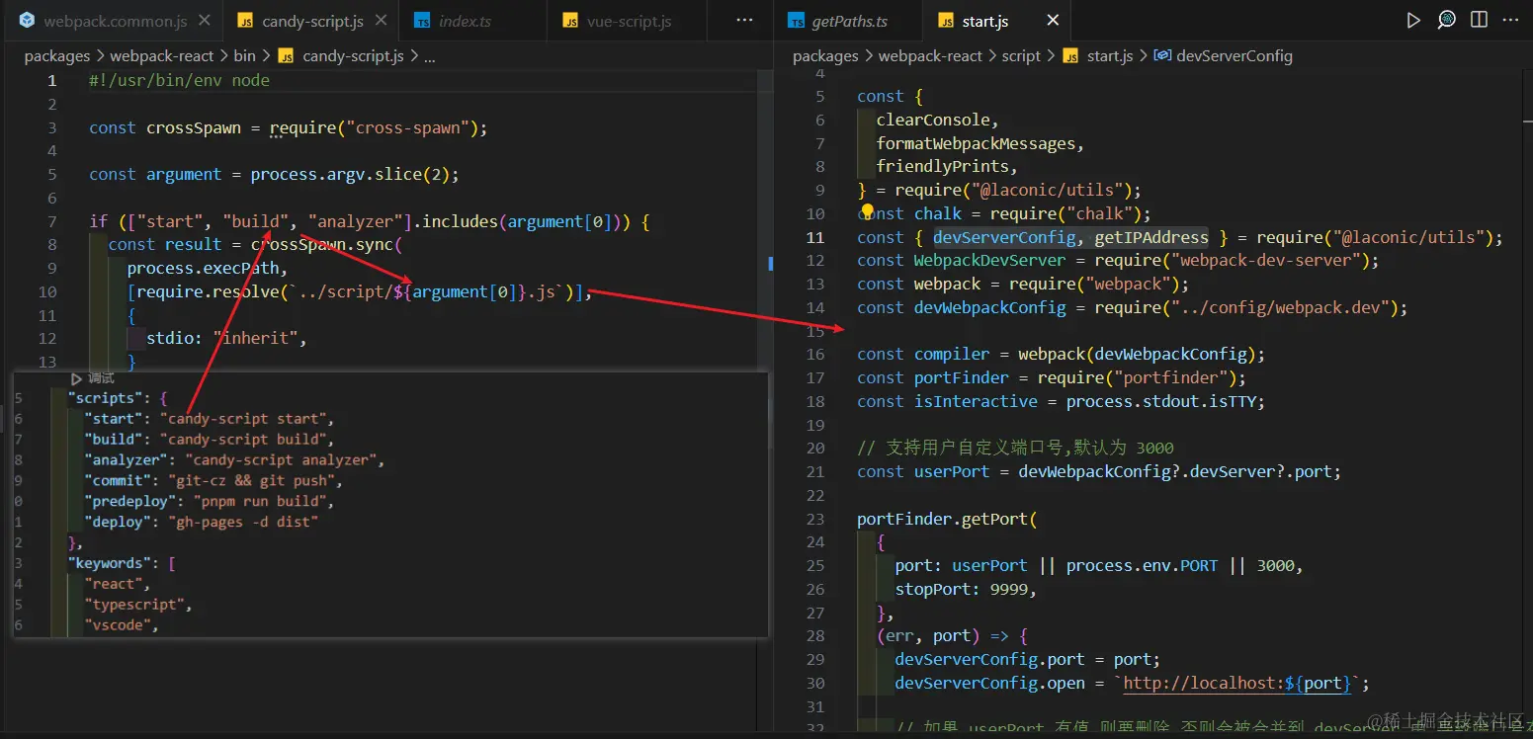The image size is (1533, 739).
Task: Click 'portFinder.getPort(' on line 23
Action: tap(947, 519)
